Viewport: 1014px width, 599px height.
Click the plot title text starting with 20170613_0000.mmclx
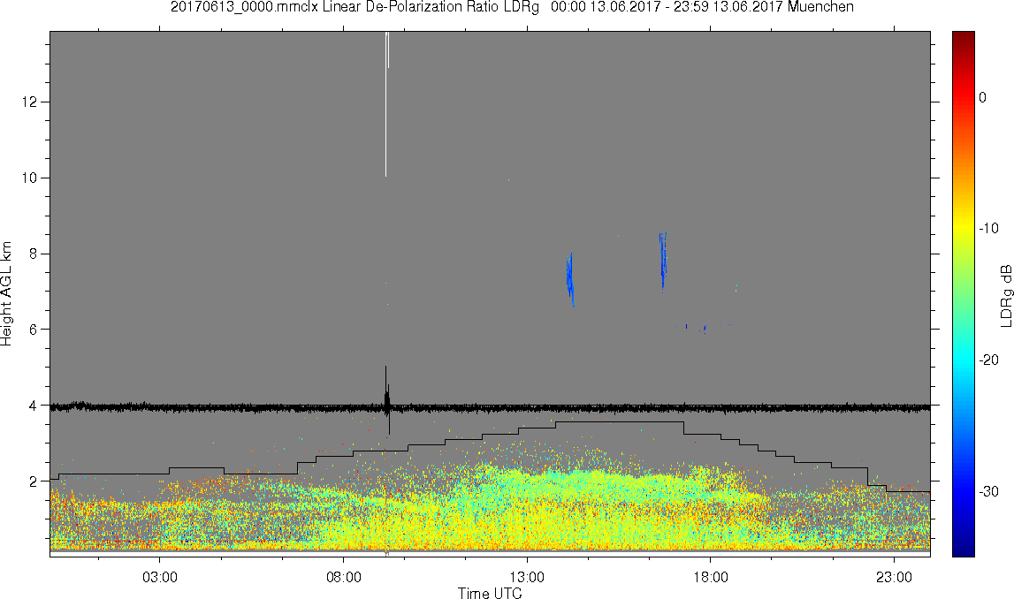tap(512, 7)
